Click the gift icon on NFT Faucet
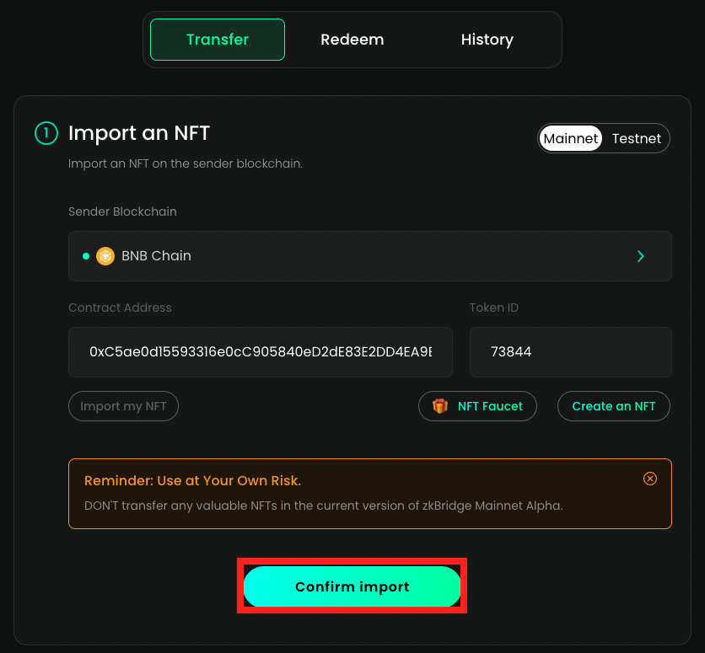 (x=440, y=406)
